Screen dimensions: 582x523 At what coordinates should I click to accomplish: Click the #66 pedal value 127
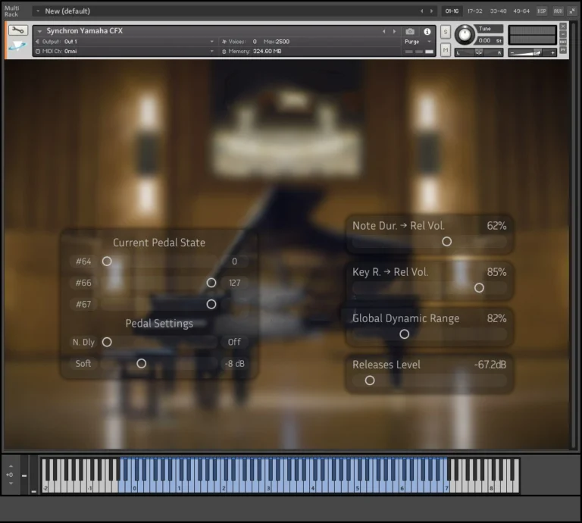(x=235, y=283)
